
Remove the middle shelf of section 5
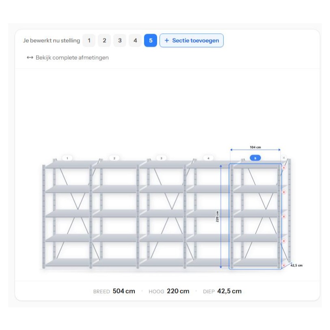[284, 217]
